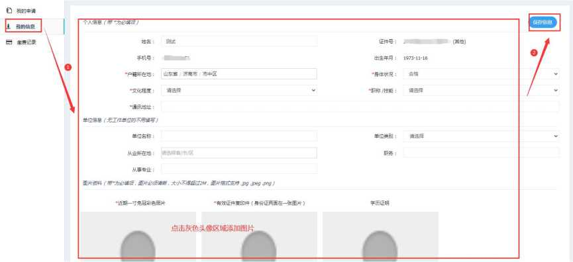Expand the 职称/技能 dropdown
573x262 pixels.
coord(482,90)
